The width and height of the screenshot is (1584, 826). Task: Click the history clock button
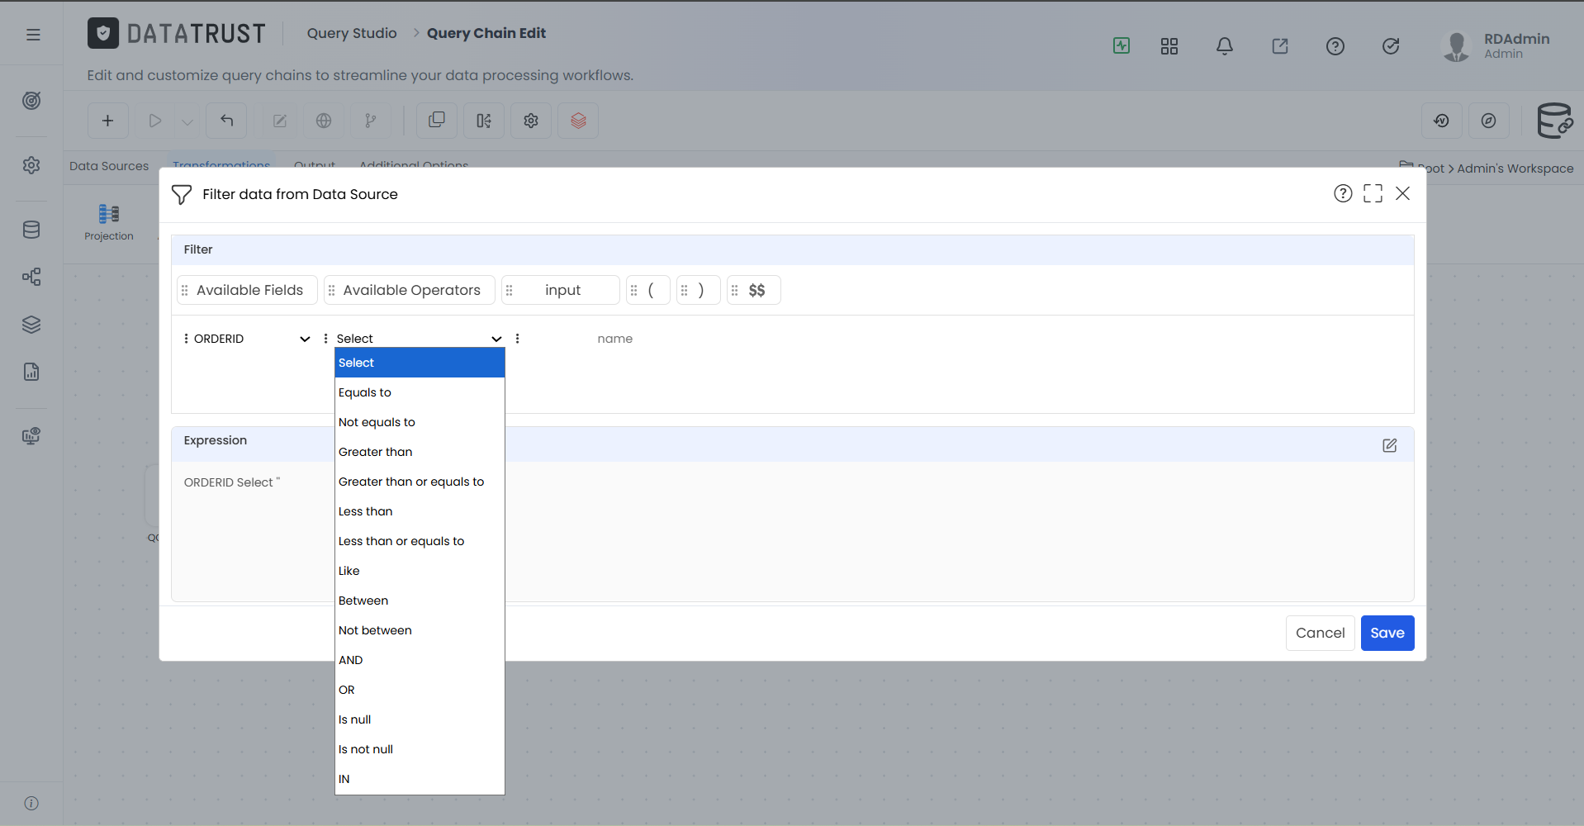(1442, 121)
